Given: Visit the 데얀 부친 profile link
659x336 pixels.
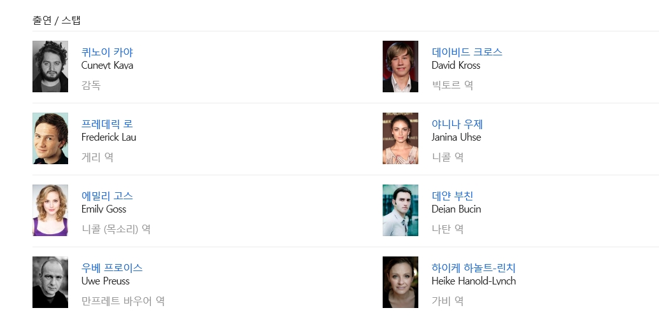Looking at the screenshot, I should coord(453,196).
